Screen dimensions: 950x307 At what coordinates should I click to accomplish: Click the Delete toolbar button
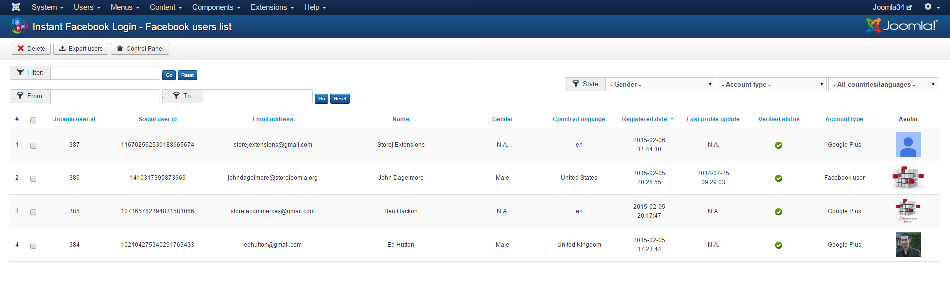[31, 49]
